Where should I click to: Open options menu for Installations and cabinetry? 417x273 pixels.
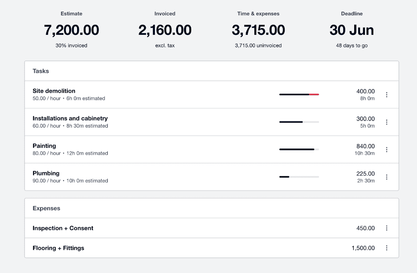387,122
